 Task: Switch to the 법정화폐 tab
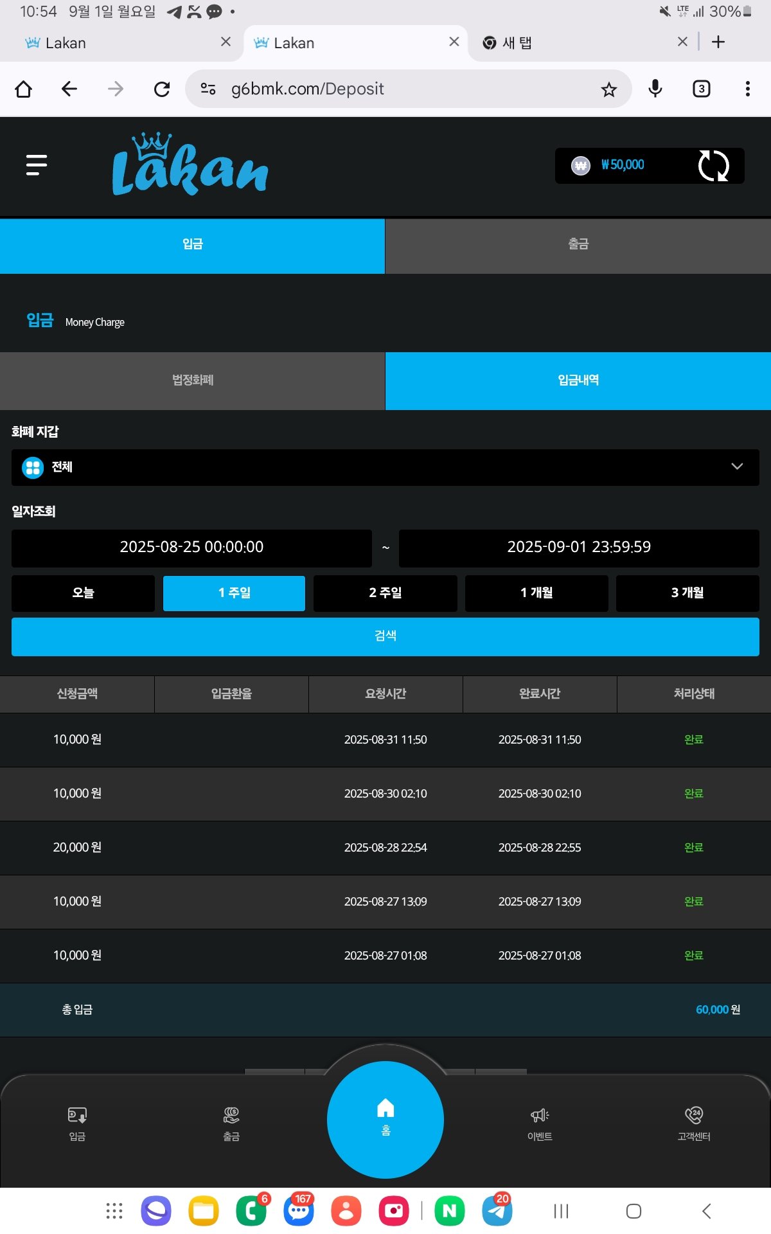tap(192, 380)
